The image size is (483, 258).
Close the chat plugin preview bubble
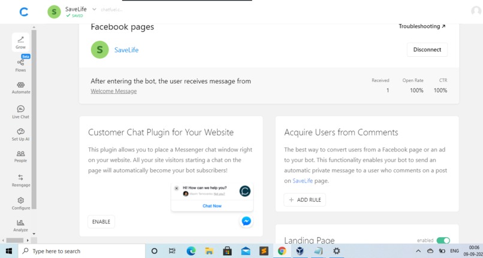[x=176, y=188]
